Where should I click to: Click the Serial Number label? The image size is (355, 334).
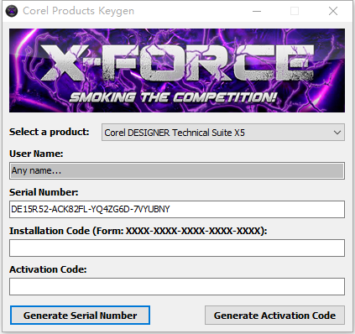pyautogui.click(x=44, y=192)
